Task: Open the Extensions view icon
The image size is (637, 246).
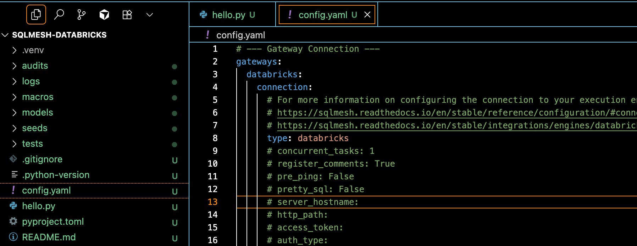Action: coord(127,15)
